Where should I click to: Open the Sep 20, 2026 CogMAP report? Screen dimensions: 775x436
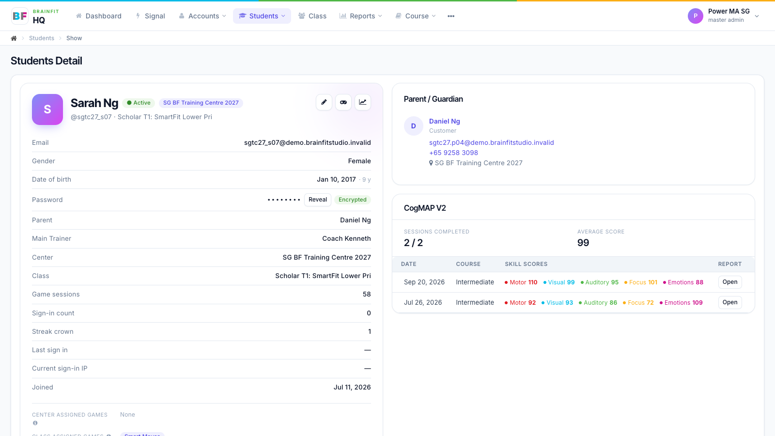point(730,282)
